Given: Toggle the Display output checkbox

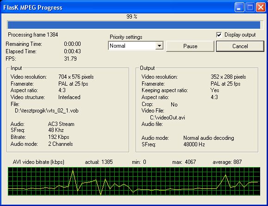Looking at the screenshot, I should tap(219, 35).
